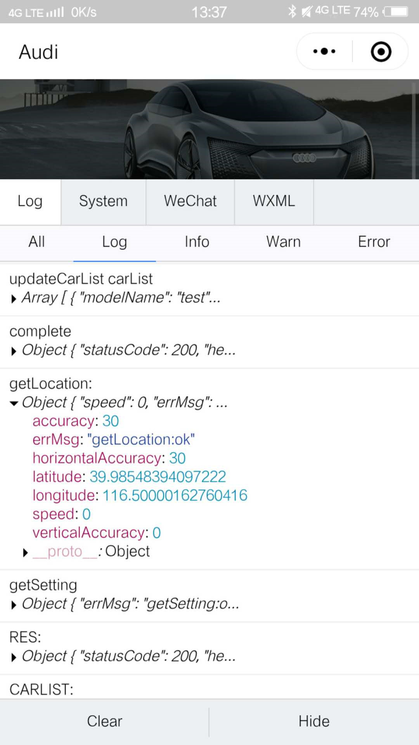Switch to the System tab
This screenshot has width=419, height=745.
point(103,201)
